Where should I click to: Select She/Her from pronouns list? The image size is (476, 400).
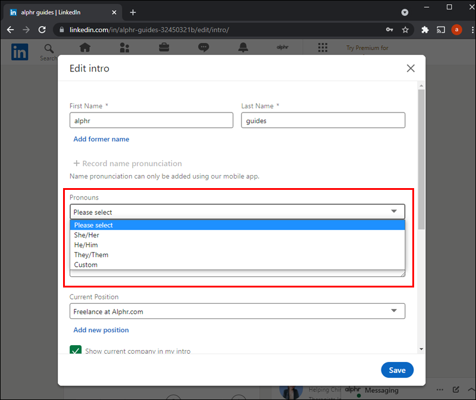[87, 235]
